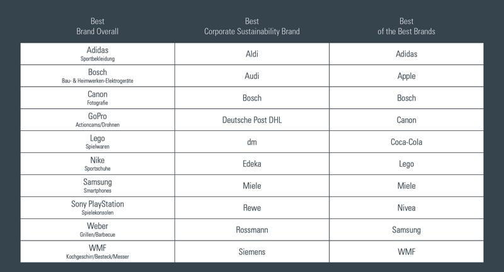The width and height of the screenshot is (504, 272).
Task: Click the Deutsche Post DHL cell
Action: coord(252,120)
